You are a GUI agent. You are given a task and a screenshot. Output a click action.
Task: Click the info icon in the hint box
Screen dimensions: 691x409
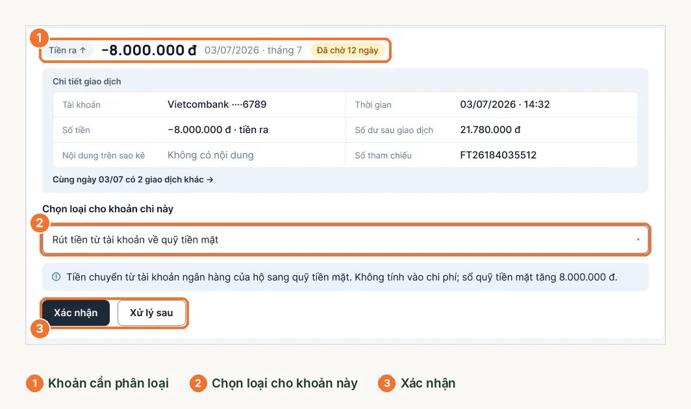(56, 277)
